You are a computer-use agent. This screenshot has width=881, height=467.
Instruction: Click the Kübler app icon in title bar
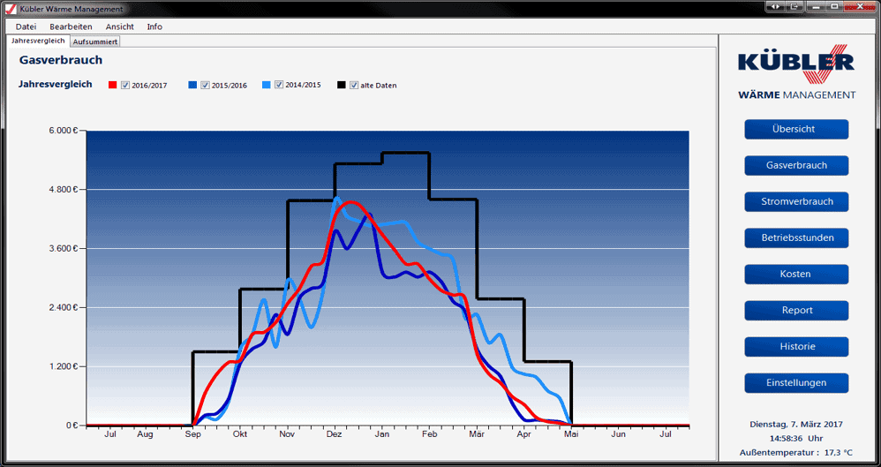pyautogui.click(x=9, y=8)
